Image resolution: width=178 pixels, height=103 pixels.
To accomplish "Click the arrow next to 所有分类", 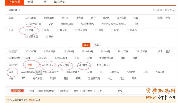I will (x=19, y=10).
